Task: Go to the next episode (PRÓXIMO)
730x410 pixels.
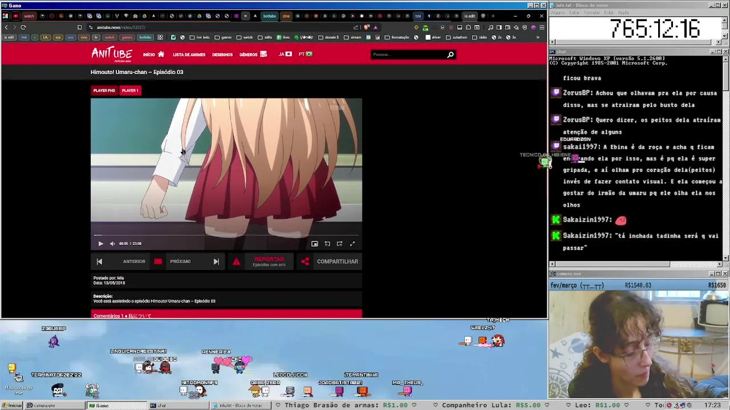Action: tap(194, 261)
